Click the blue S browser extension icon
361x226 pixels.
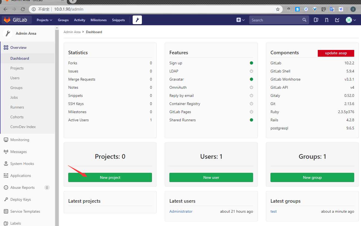click(x=297, y=9)
